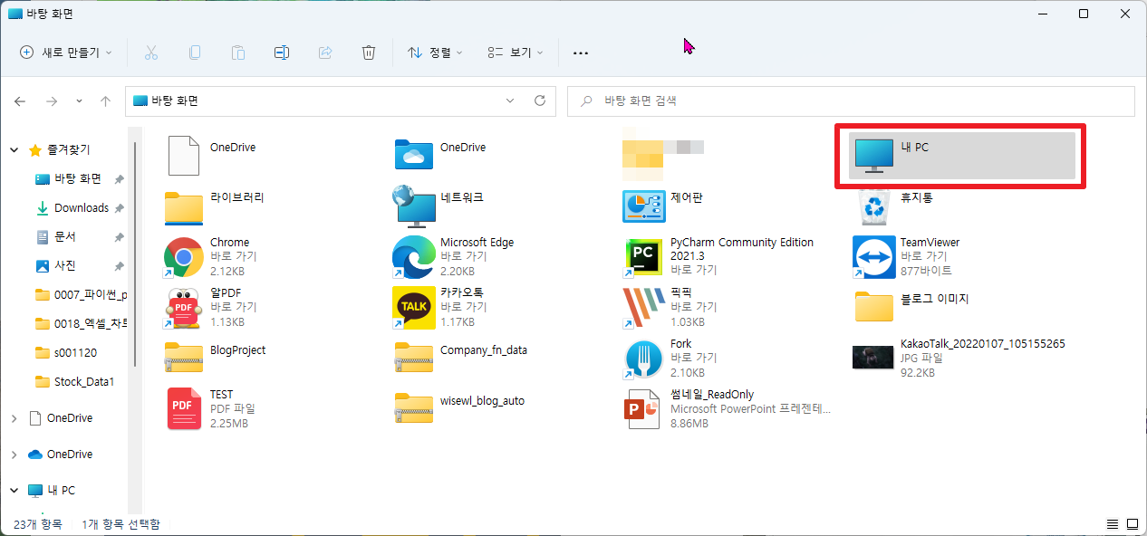Open 0018_엑셀 folder in sidebar

tap(81, 323)
